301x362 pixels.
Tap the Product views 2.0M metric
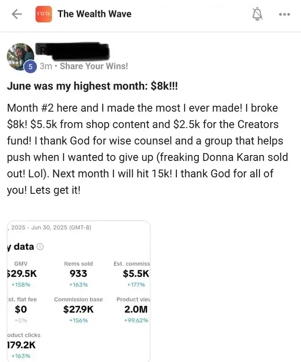(x=136, y=310)
